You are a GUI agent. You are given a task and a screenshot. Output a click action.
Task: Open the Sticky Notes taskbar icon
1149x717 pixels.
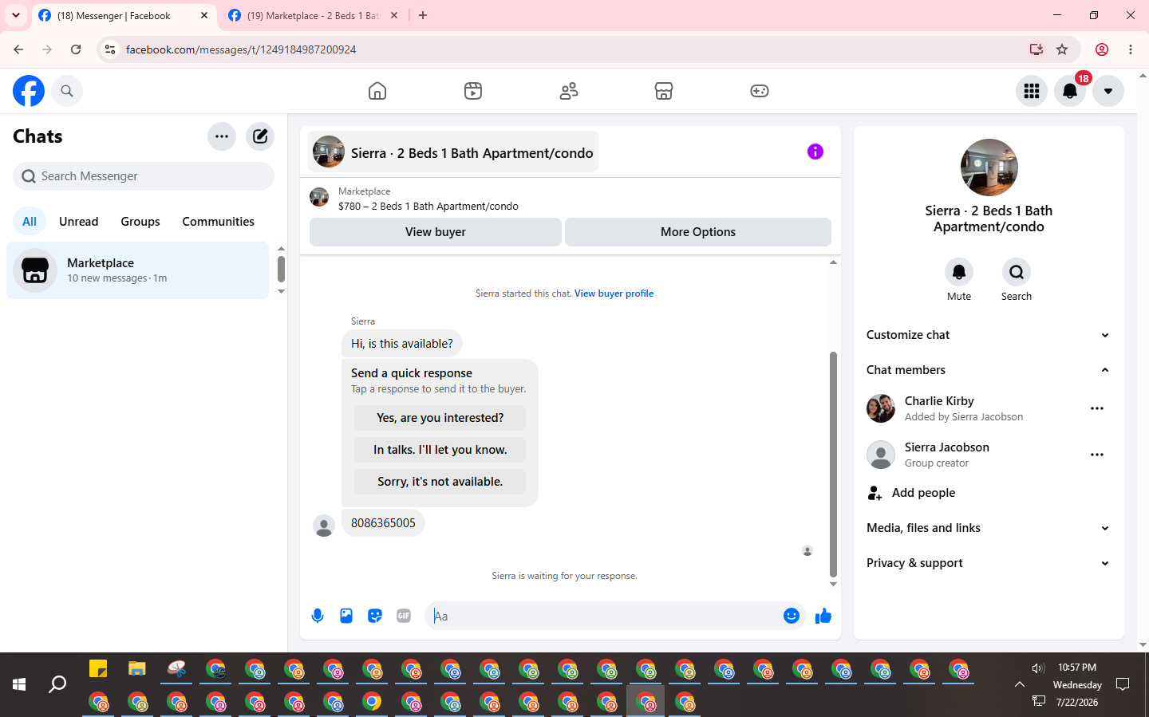coord(98,668)
